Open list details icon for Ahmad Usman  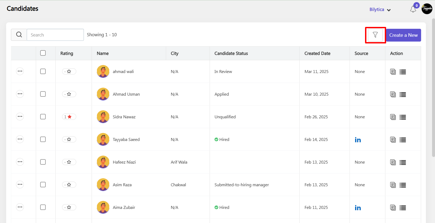[x=403, y=94]
